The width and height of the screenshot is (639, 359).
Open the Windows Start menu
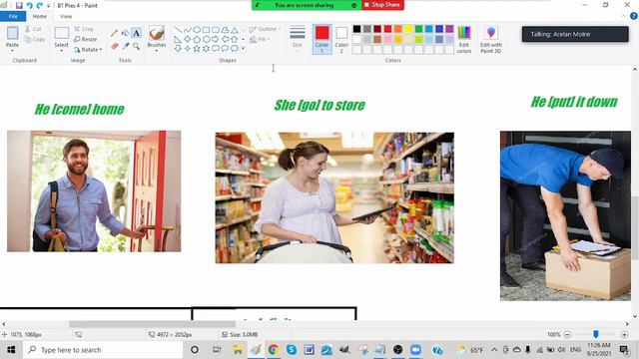tap(11, 350)
